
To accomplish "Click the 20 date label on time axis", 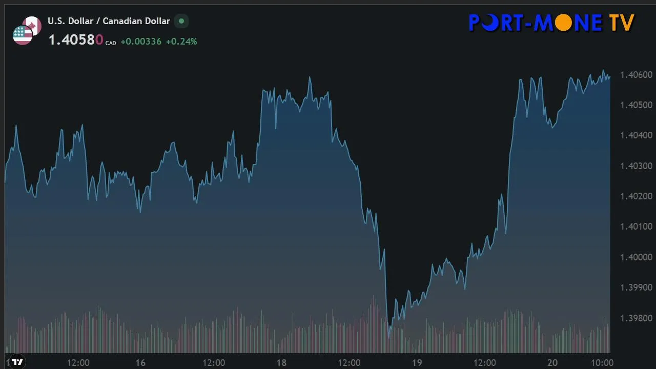I will click(552, 363).
